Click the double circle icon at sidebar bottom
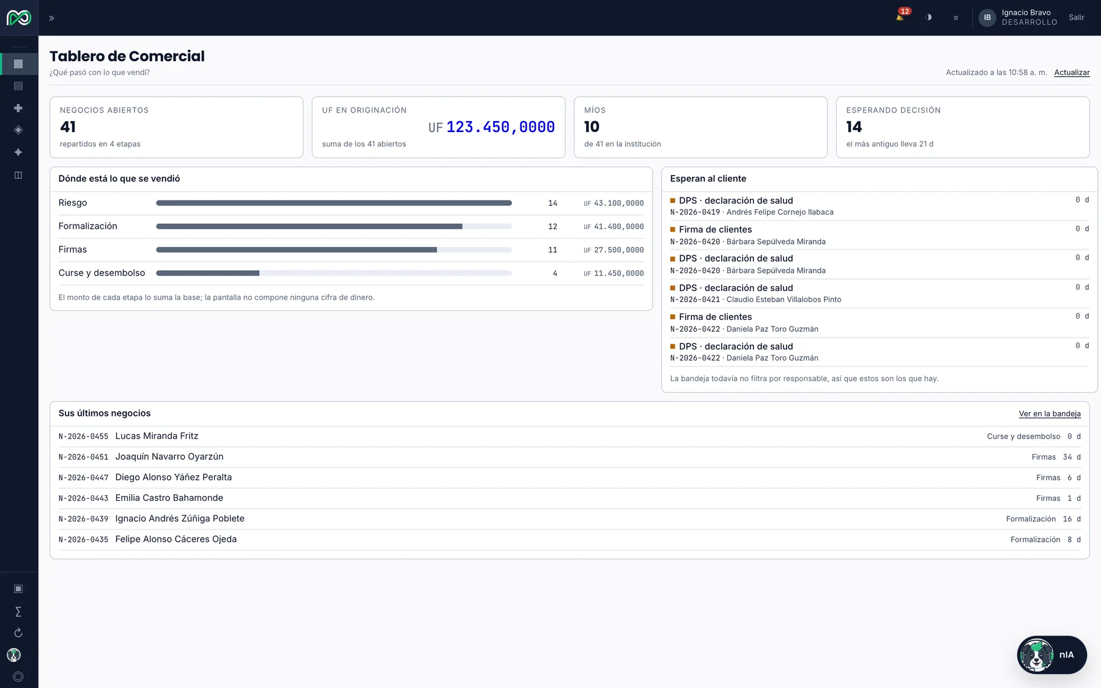The width and height of the screenshot is (1101, 688). pyautogui.click(x=18, y=677)
